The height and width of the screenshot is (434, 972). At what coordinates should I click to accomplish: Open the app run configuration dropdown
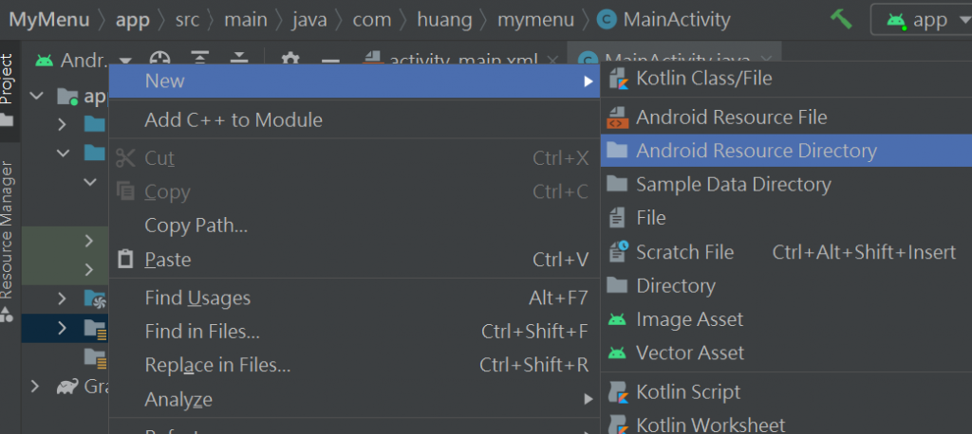tap(922, 20)
